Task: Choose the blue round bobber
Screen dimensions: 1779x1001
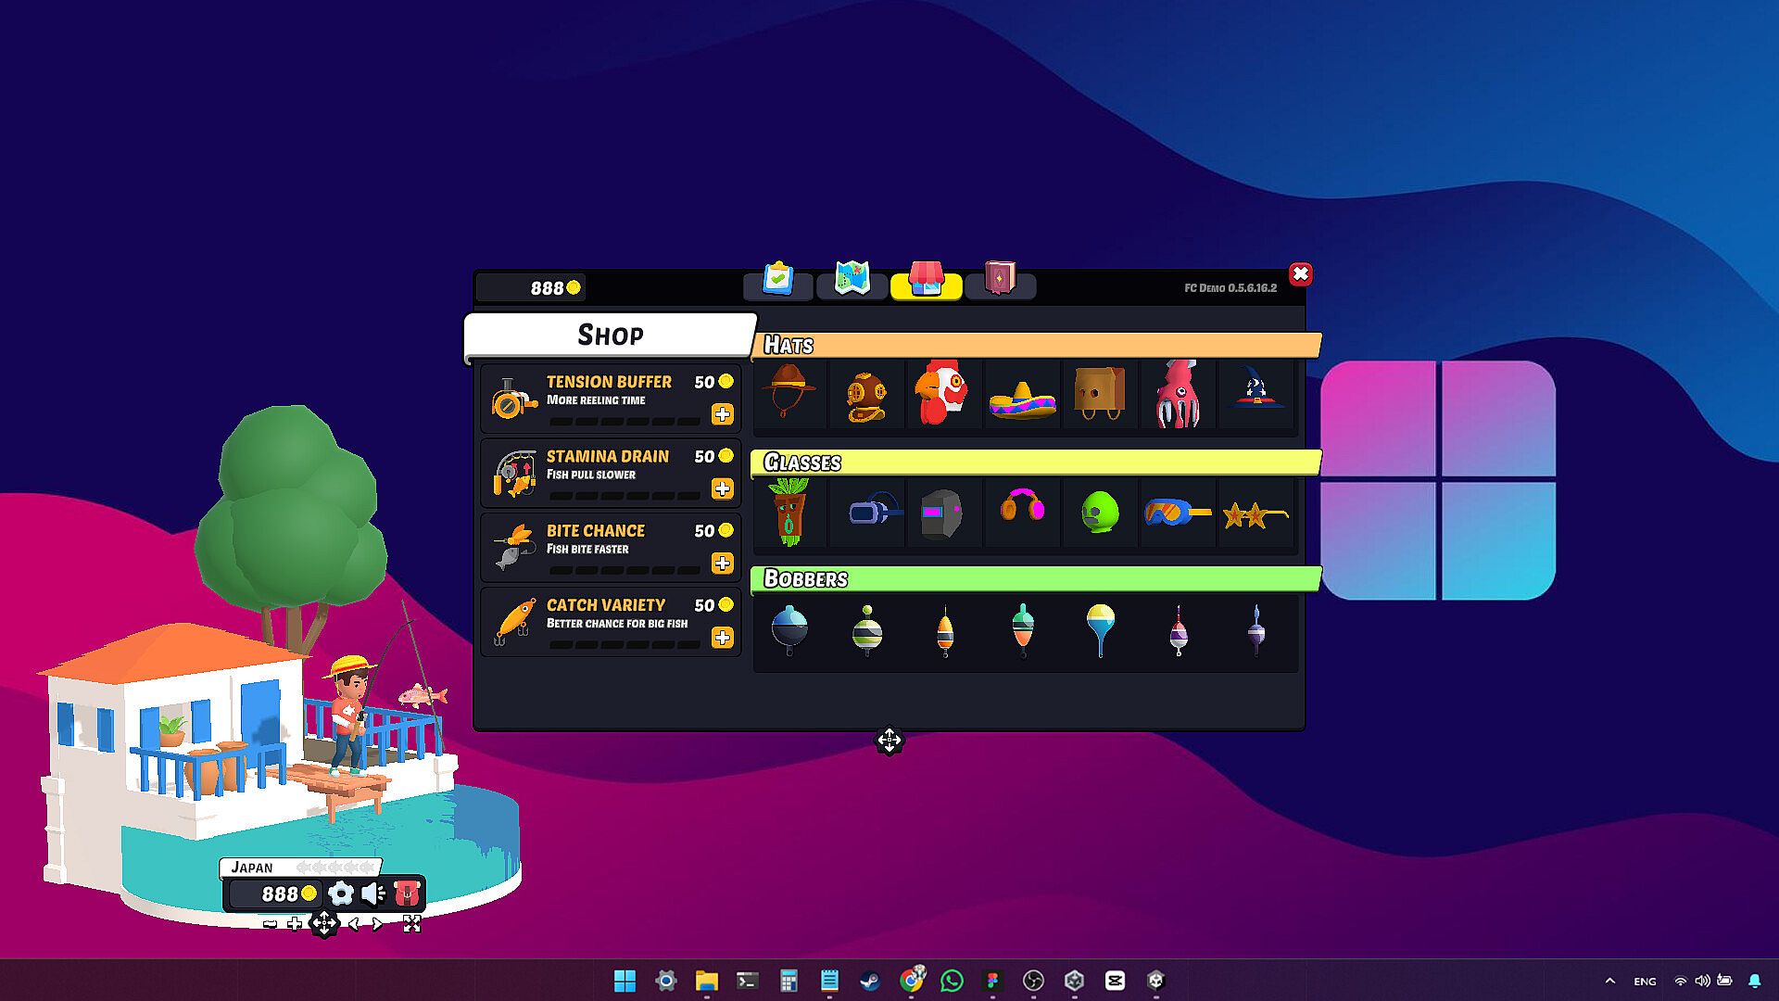Action: (x=789, y=630)
